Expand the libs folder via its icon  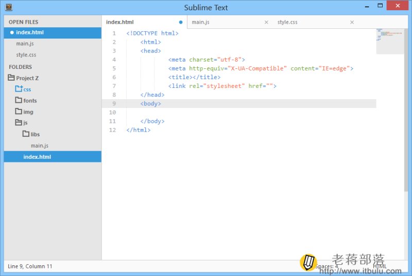pyautogui.click(x=26, y=134)
